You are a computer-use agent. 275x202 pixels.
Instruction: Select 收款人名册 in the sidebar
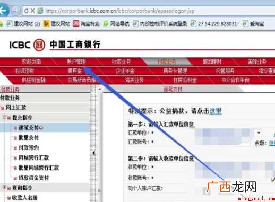pos(24,198)
